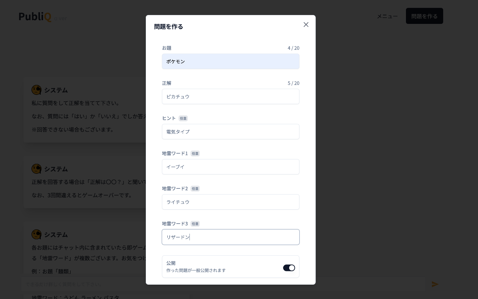Image resolution: width=478 pixels, height=299 pixels.
Task: Open the メニュー in the header
Action: tap(387, 16)
